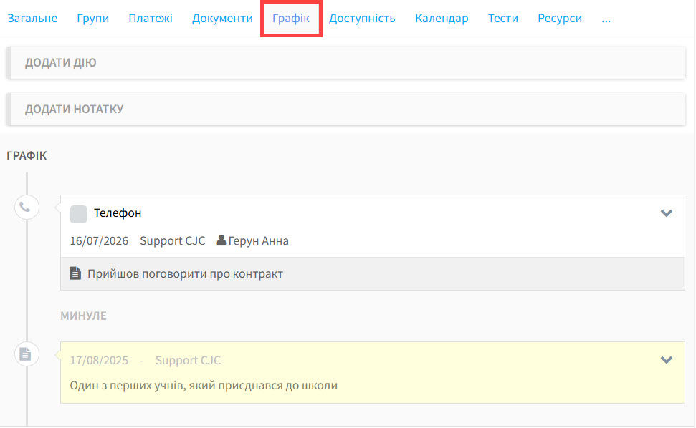Viewport: 696px width, 428px height.
Task: Click Support CJC in the Телефон entry
Action: coord(173,241)
